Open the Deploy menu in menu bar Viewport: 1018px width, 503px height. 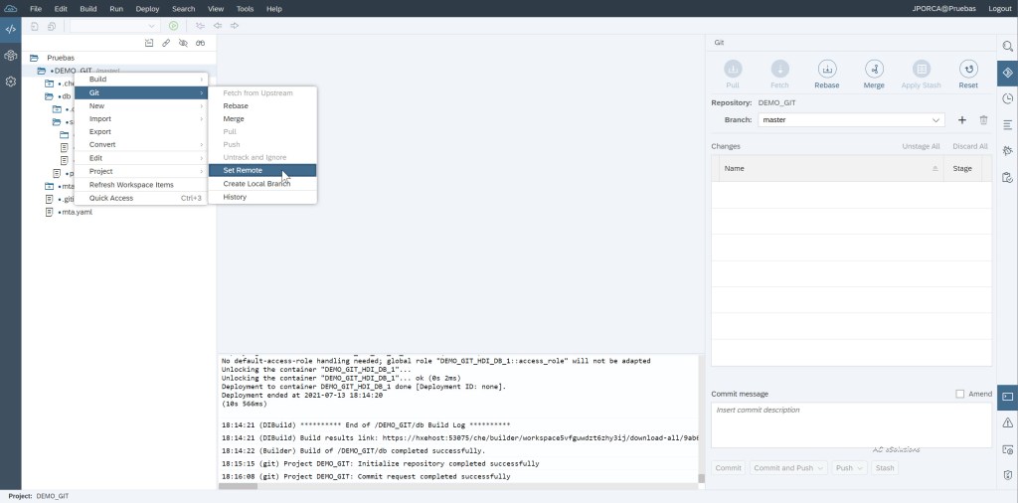147,8
